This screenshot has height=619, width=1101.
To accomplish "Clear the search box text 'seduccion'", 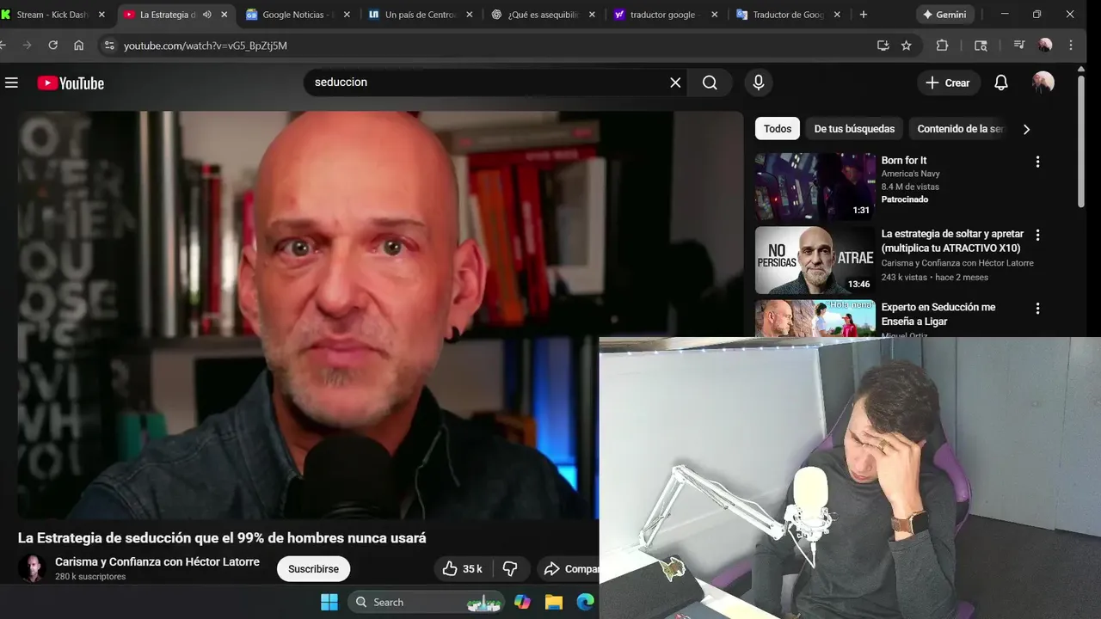I will tap(675, 83).
